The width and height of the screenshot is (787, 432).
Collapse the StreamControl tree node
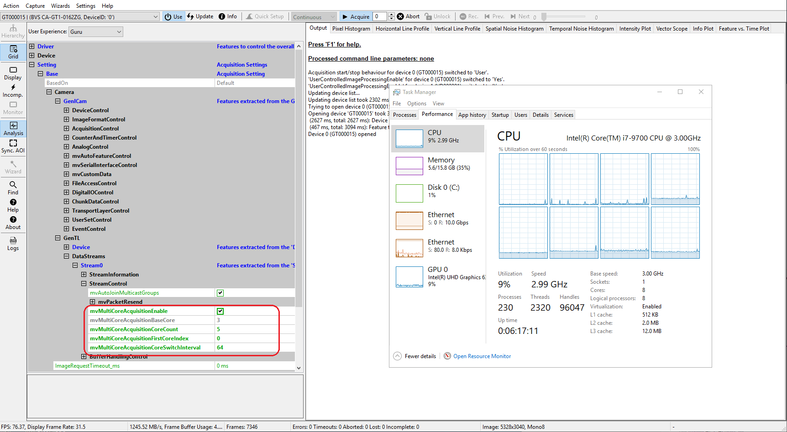84,283
